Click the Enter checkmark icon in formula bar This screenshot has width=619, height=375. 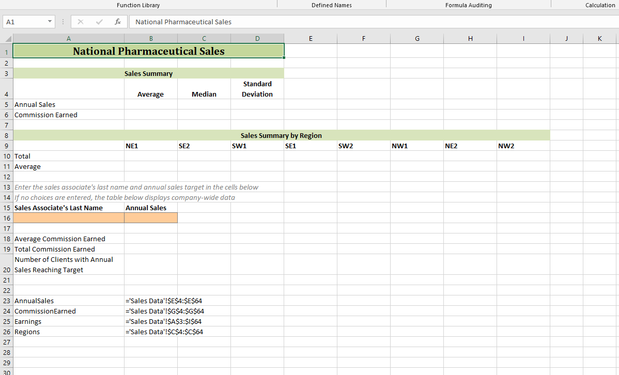pyautogui.click(x=99, y=22)
